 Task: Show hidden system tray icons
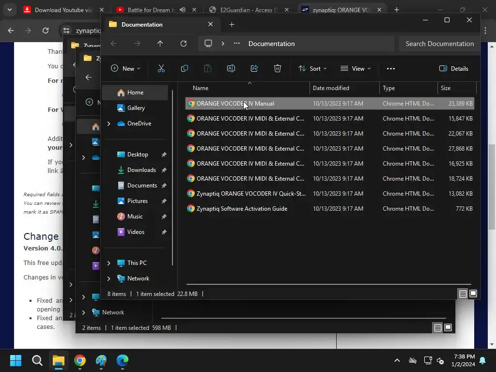pos(397,360)
